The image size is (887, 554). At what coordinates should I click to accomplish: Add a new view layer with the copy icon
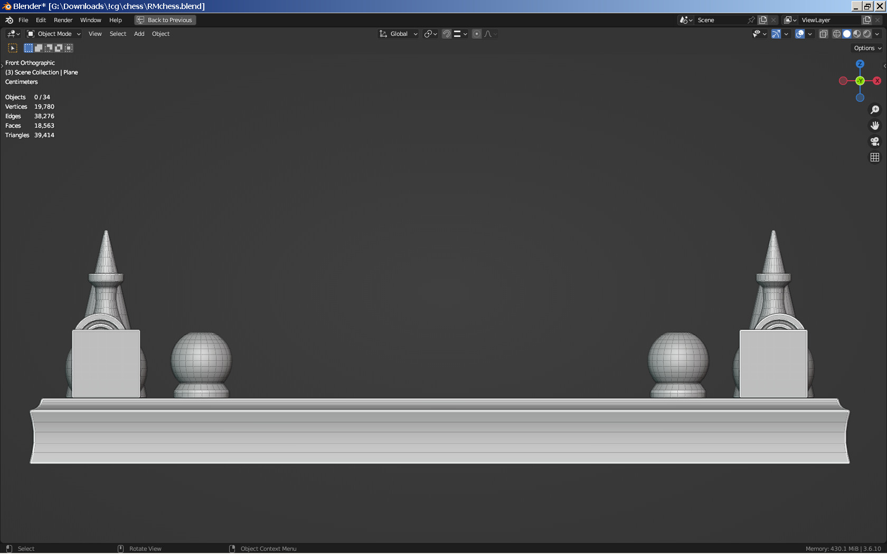point(867,20)
